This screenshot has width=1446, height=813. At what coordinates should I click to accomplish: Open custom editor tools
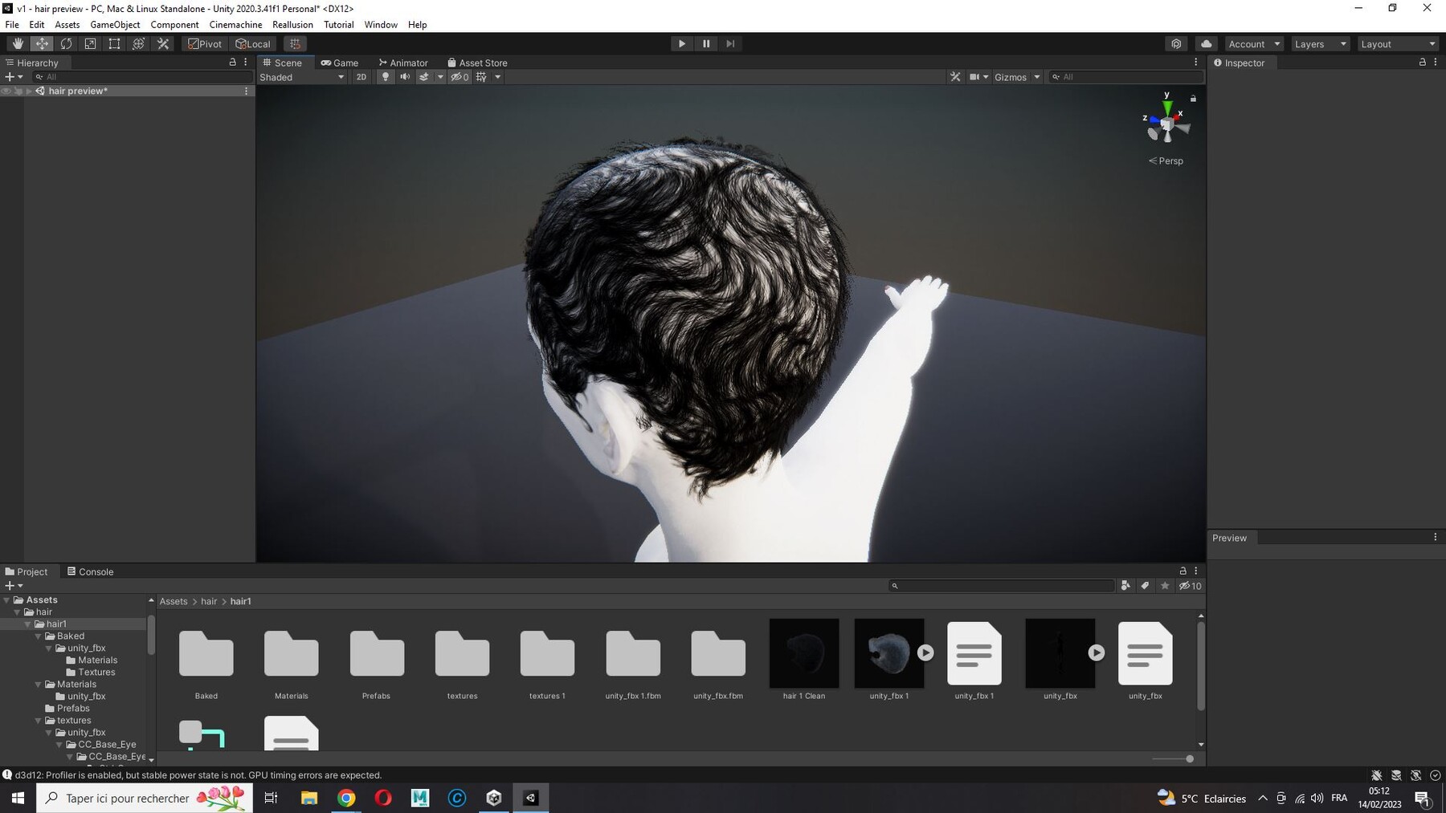(163, 44)
